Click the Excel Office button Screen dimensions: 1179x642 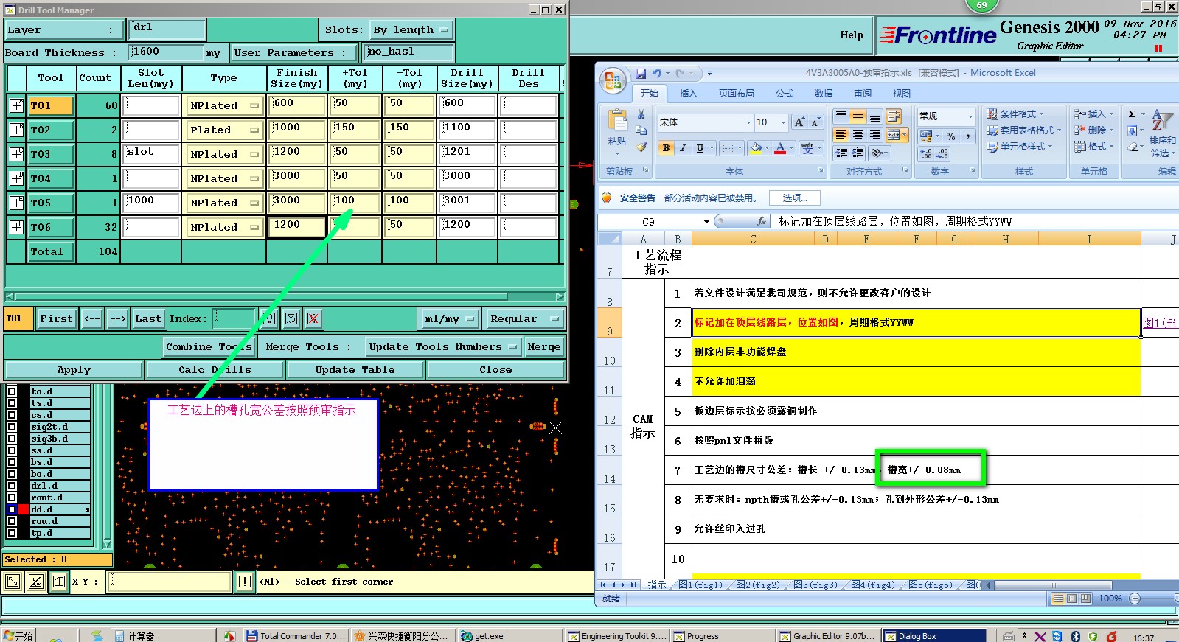point(613,80)
